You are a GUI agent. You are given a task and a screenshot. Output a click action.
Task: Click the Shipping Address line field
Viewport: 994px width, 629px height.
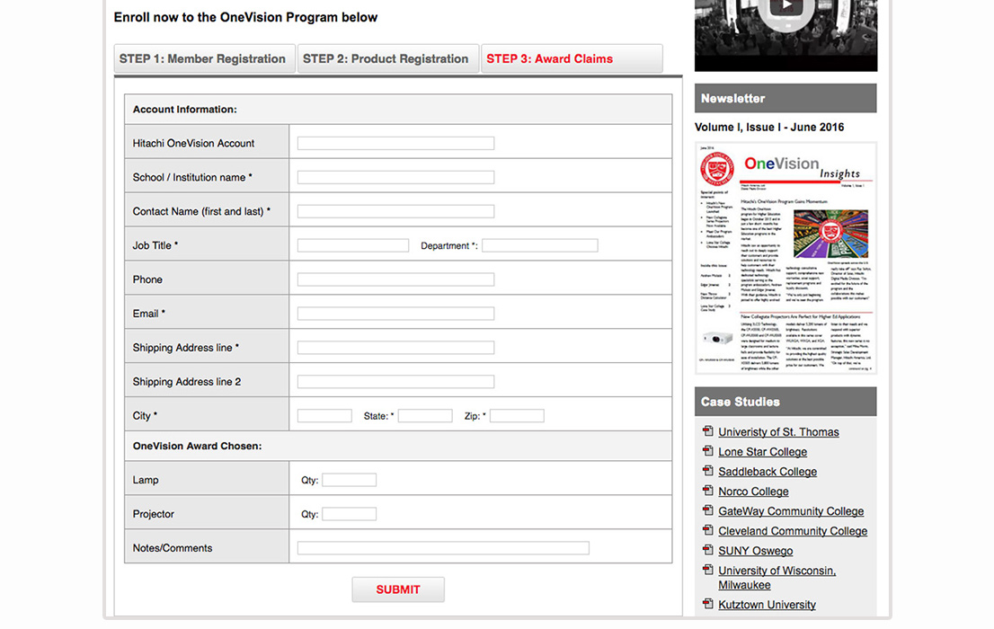[395, 348]
